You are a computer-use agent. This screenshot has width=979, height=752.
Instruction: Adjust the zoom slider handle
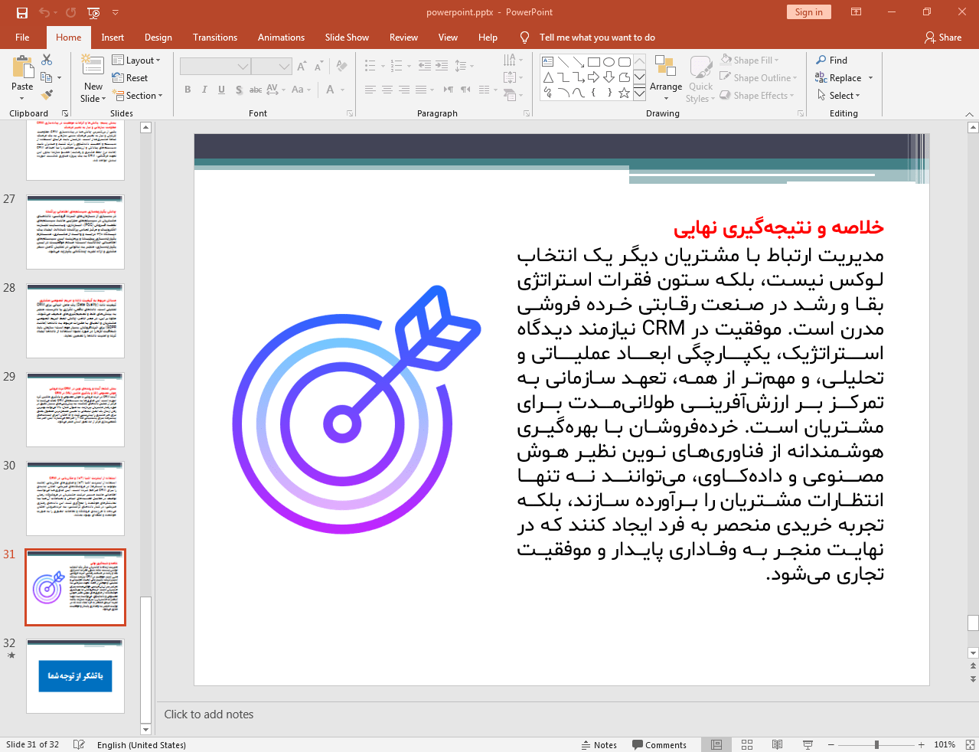(x=876, y=744)
